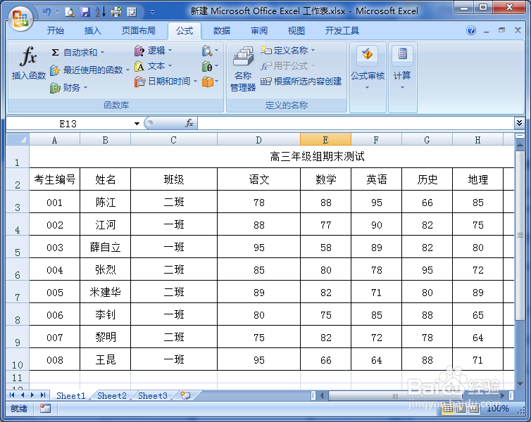Save the workbook using the floppy icon
This screenshot has height=422, width=531.
point(85,12)
